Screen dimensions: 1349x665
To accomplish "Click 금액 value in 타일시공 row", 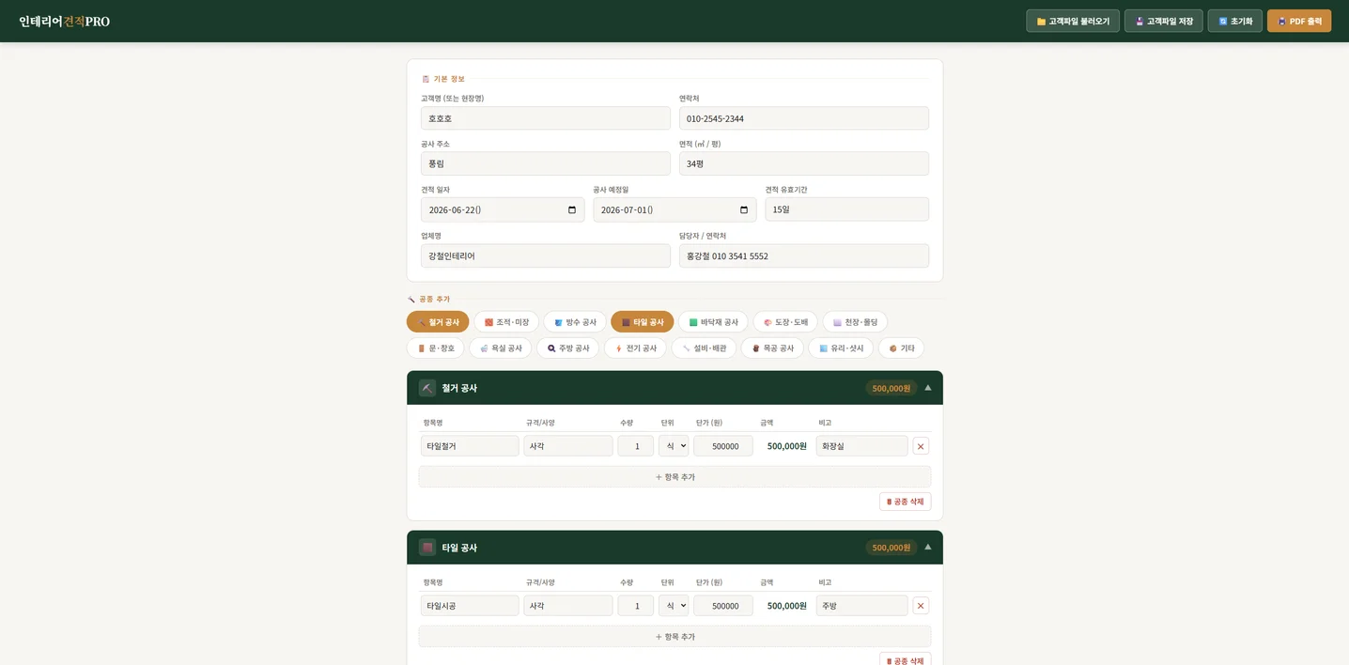I will click(786, 606).
